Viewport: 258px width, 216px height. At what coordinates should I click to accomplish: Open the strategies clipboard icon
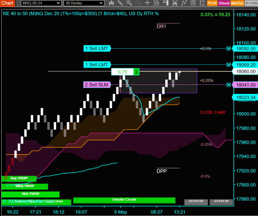click(193, 3)
